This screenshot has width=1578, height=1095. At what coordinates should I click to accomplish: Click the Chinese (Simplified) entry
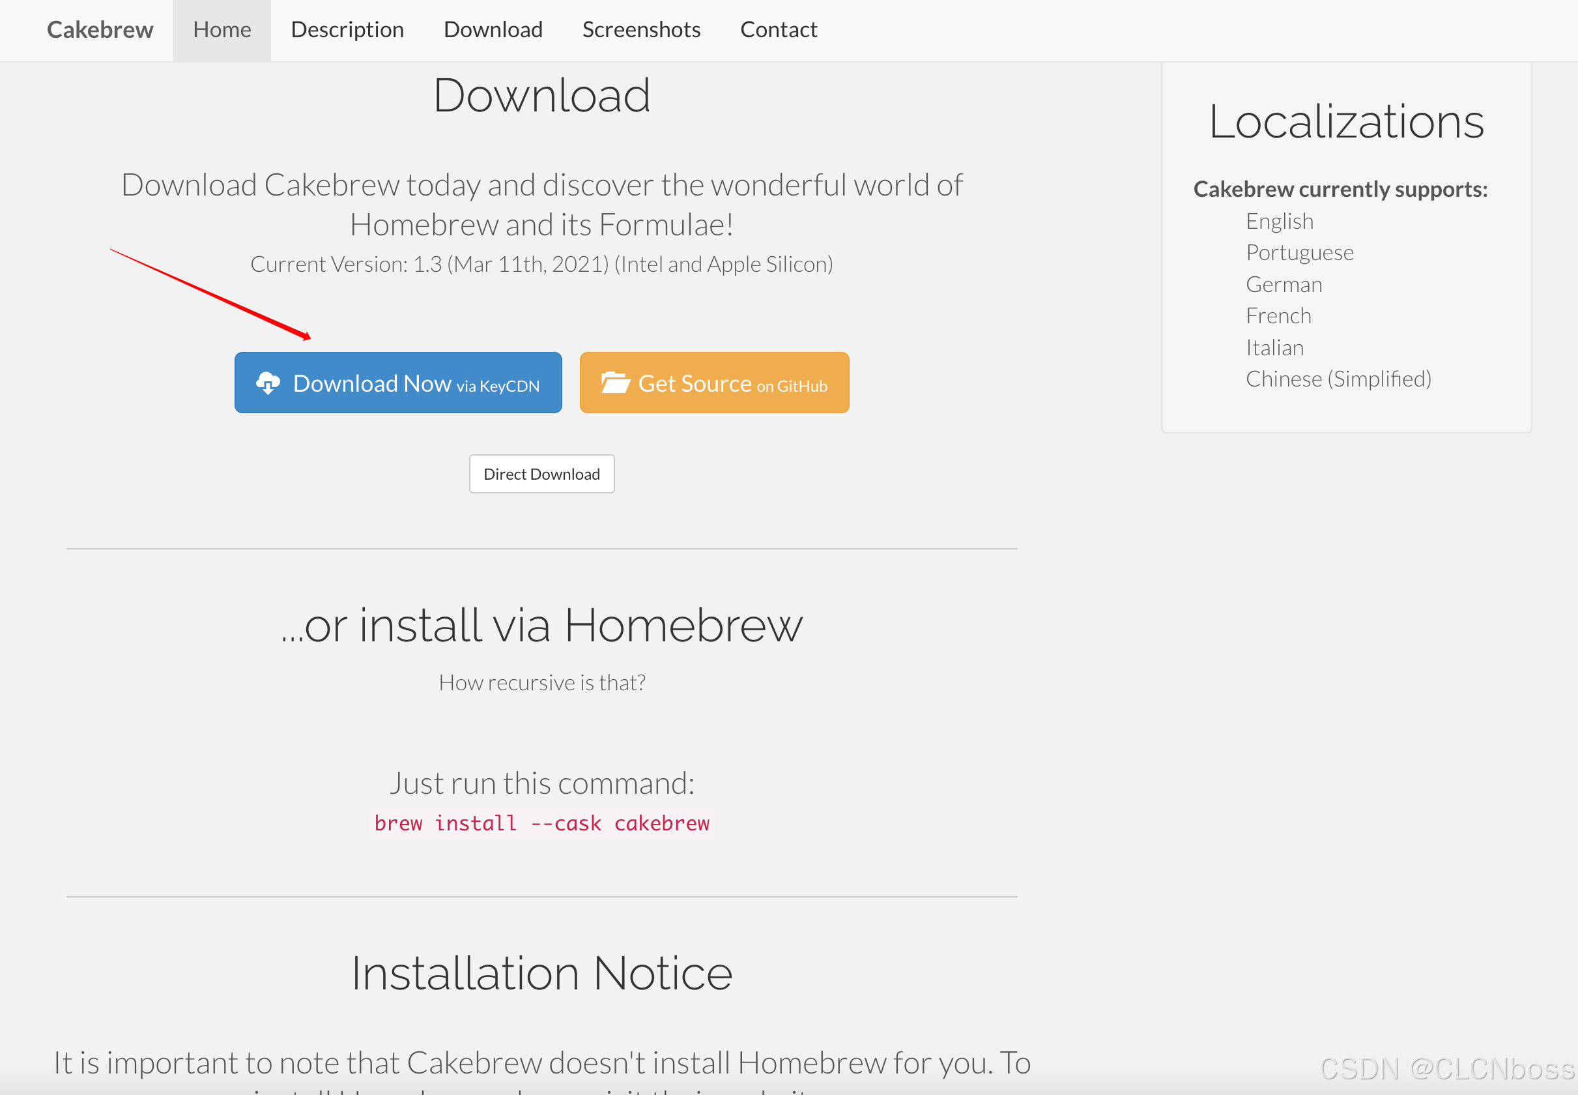(x=1339, y=379)
